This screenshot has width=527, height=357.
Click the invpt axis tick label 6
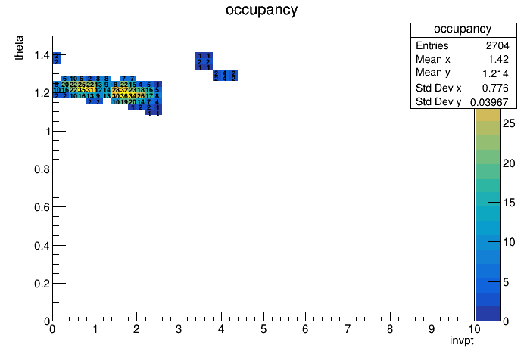[x=305, y=329]
